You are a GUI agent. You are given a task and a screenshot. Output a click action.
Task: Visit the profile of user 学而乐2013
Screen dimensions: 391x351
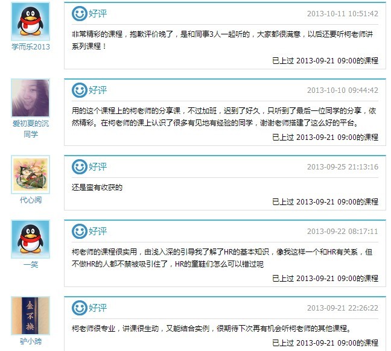[x=31, y=47]
